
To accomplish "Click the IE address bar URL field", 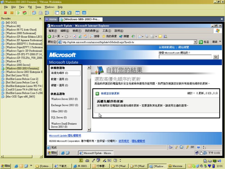I will (126, 42).
